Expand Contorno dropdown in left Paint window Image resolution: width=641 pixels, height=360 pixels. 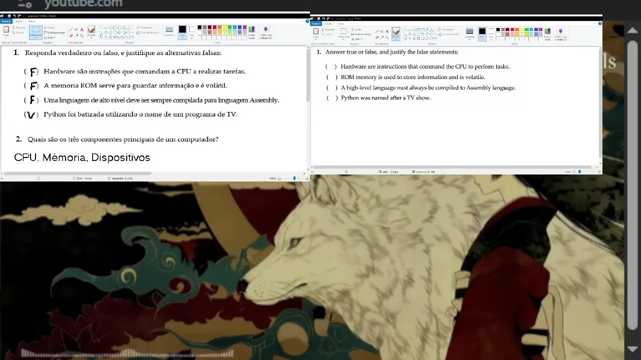point(146,27)
